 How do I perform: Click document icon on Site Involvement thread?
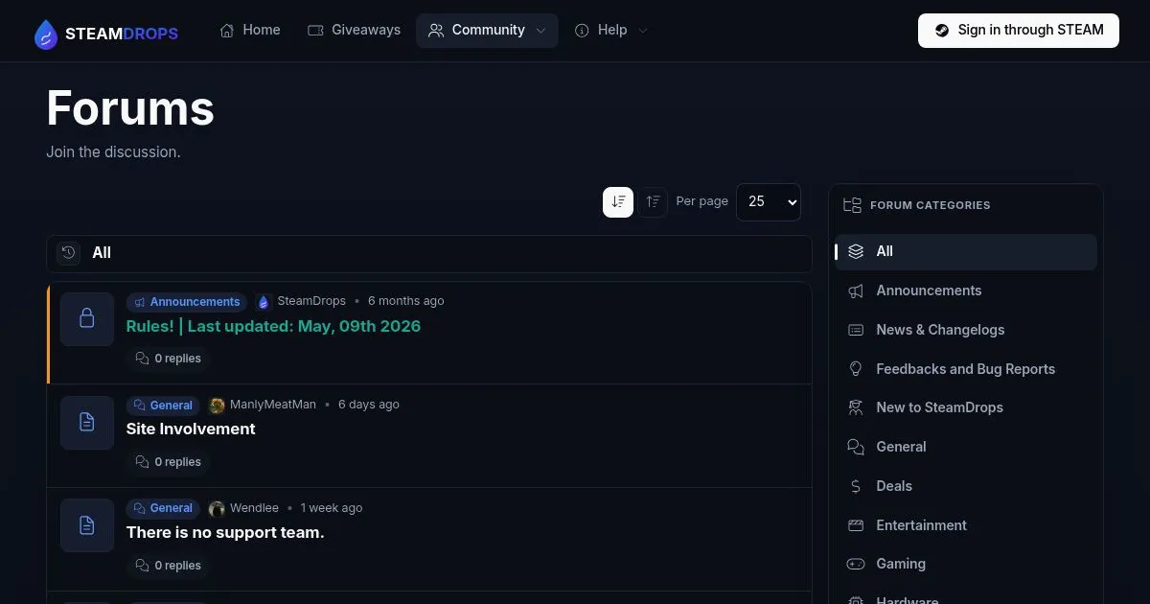[x=87, y=423]
